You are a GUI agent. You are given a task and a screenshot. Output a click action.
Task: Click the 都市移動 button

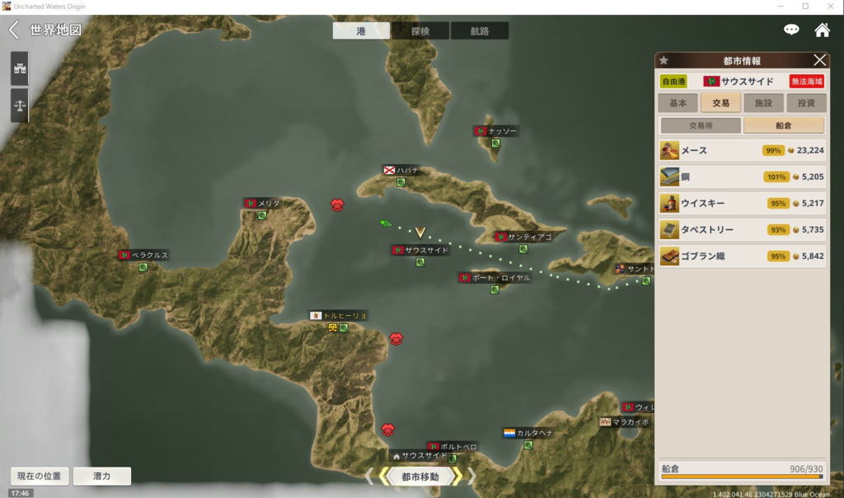(x=420, y=477)
